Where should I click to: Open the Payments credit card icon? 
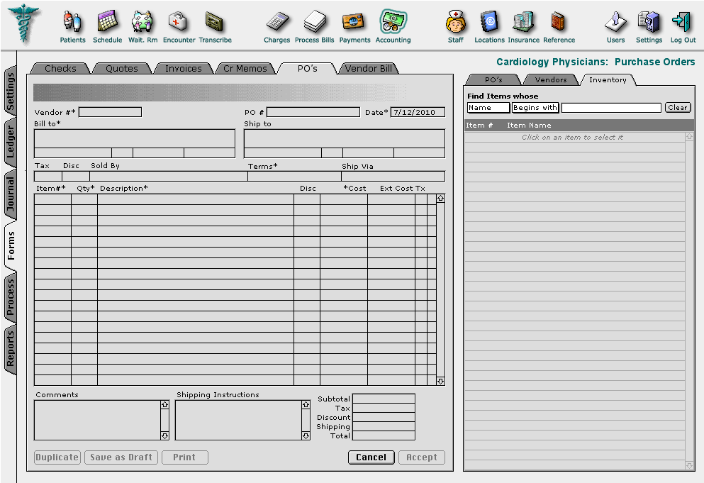(354, 21)
